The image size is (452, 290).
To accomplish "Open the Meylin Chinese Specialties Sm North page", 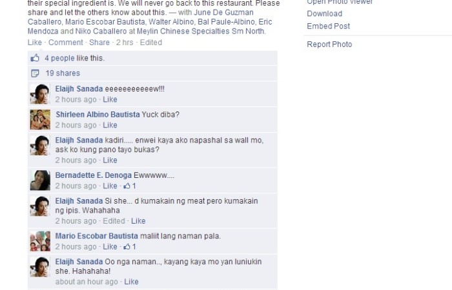I will pos(201,31).
